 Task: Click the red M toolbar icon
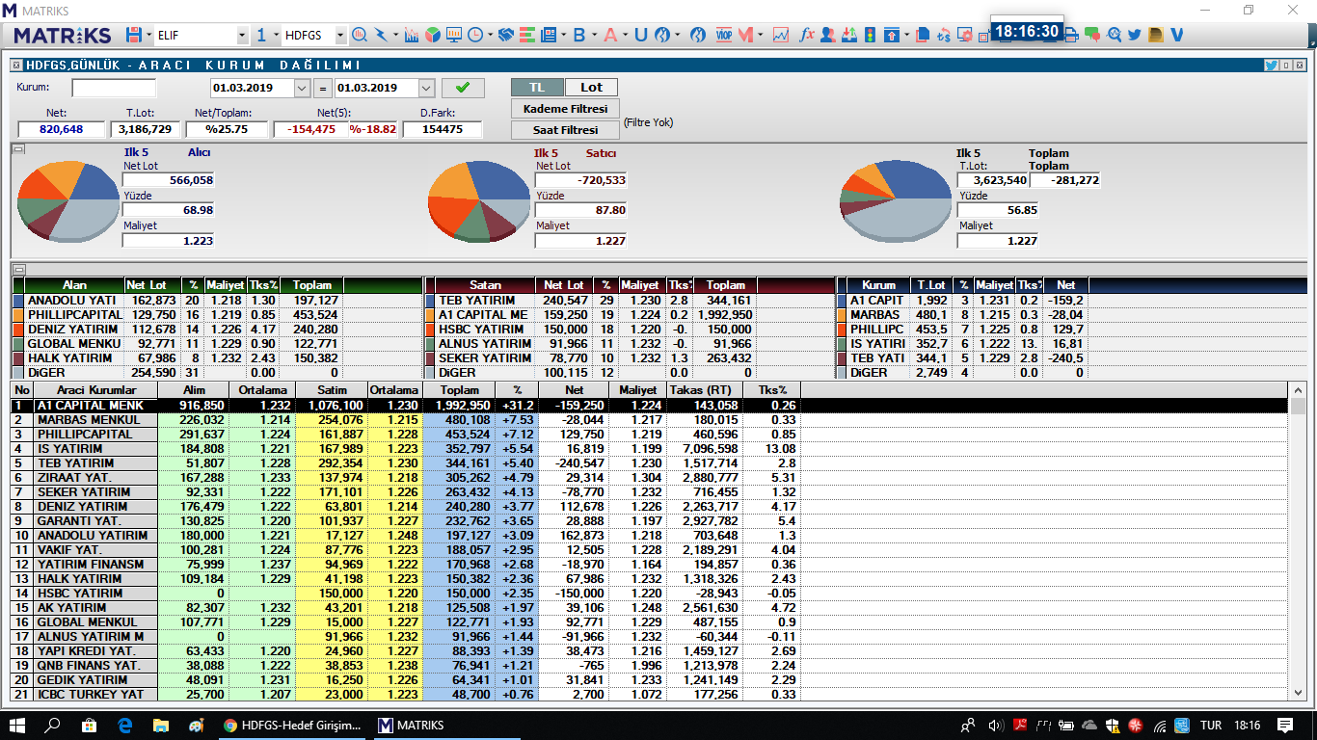point(745,36)
